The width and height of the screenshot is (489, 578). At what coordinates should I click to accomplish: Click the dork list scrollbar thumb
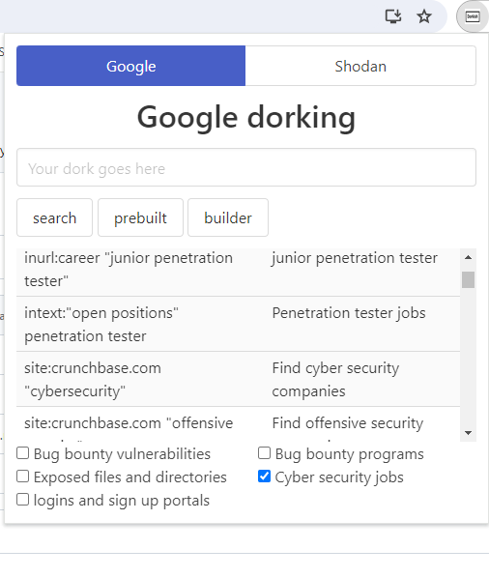pyautogui.click(x=468, y=279)
